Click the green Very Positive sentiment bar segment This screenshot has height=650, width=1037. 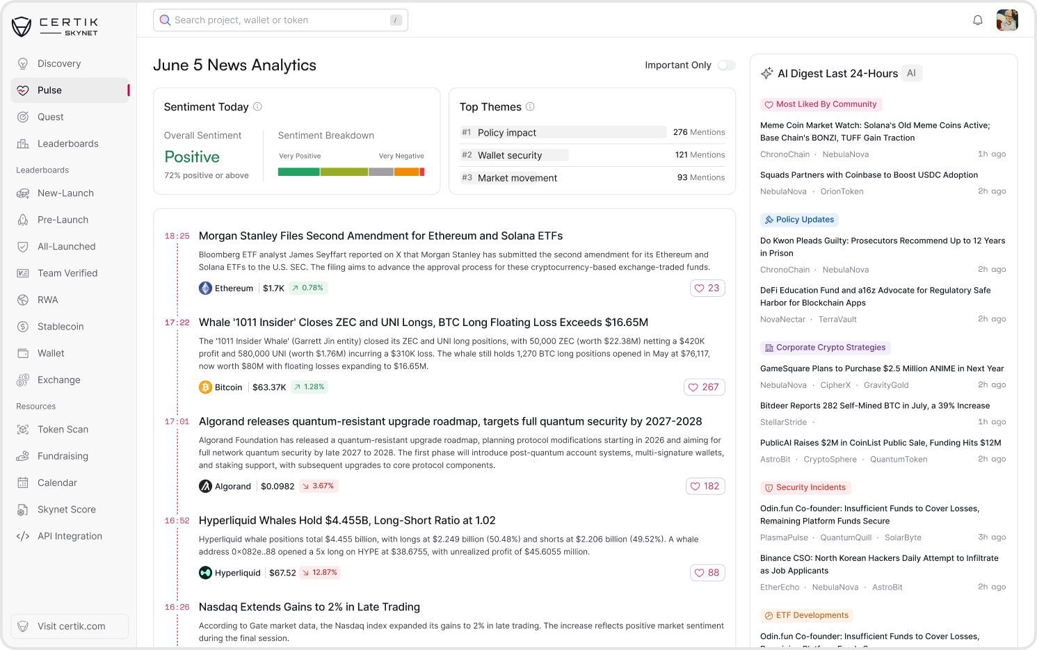point(298,172)
